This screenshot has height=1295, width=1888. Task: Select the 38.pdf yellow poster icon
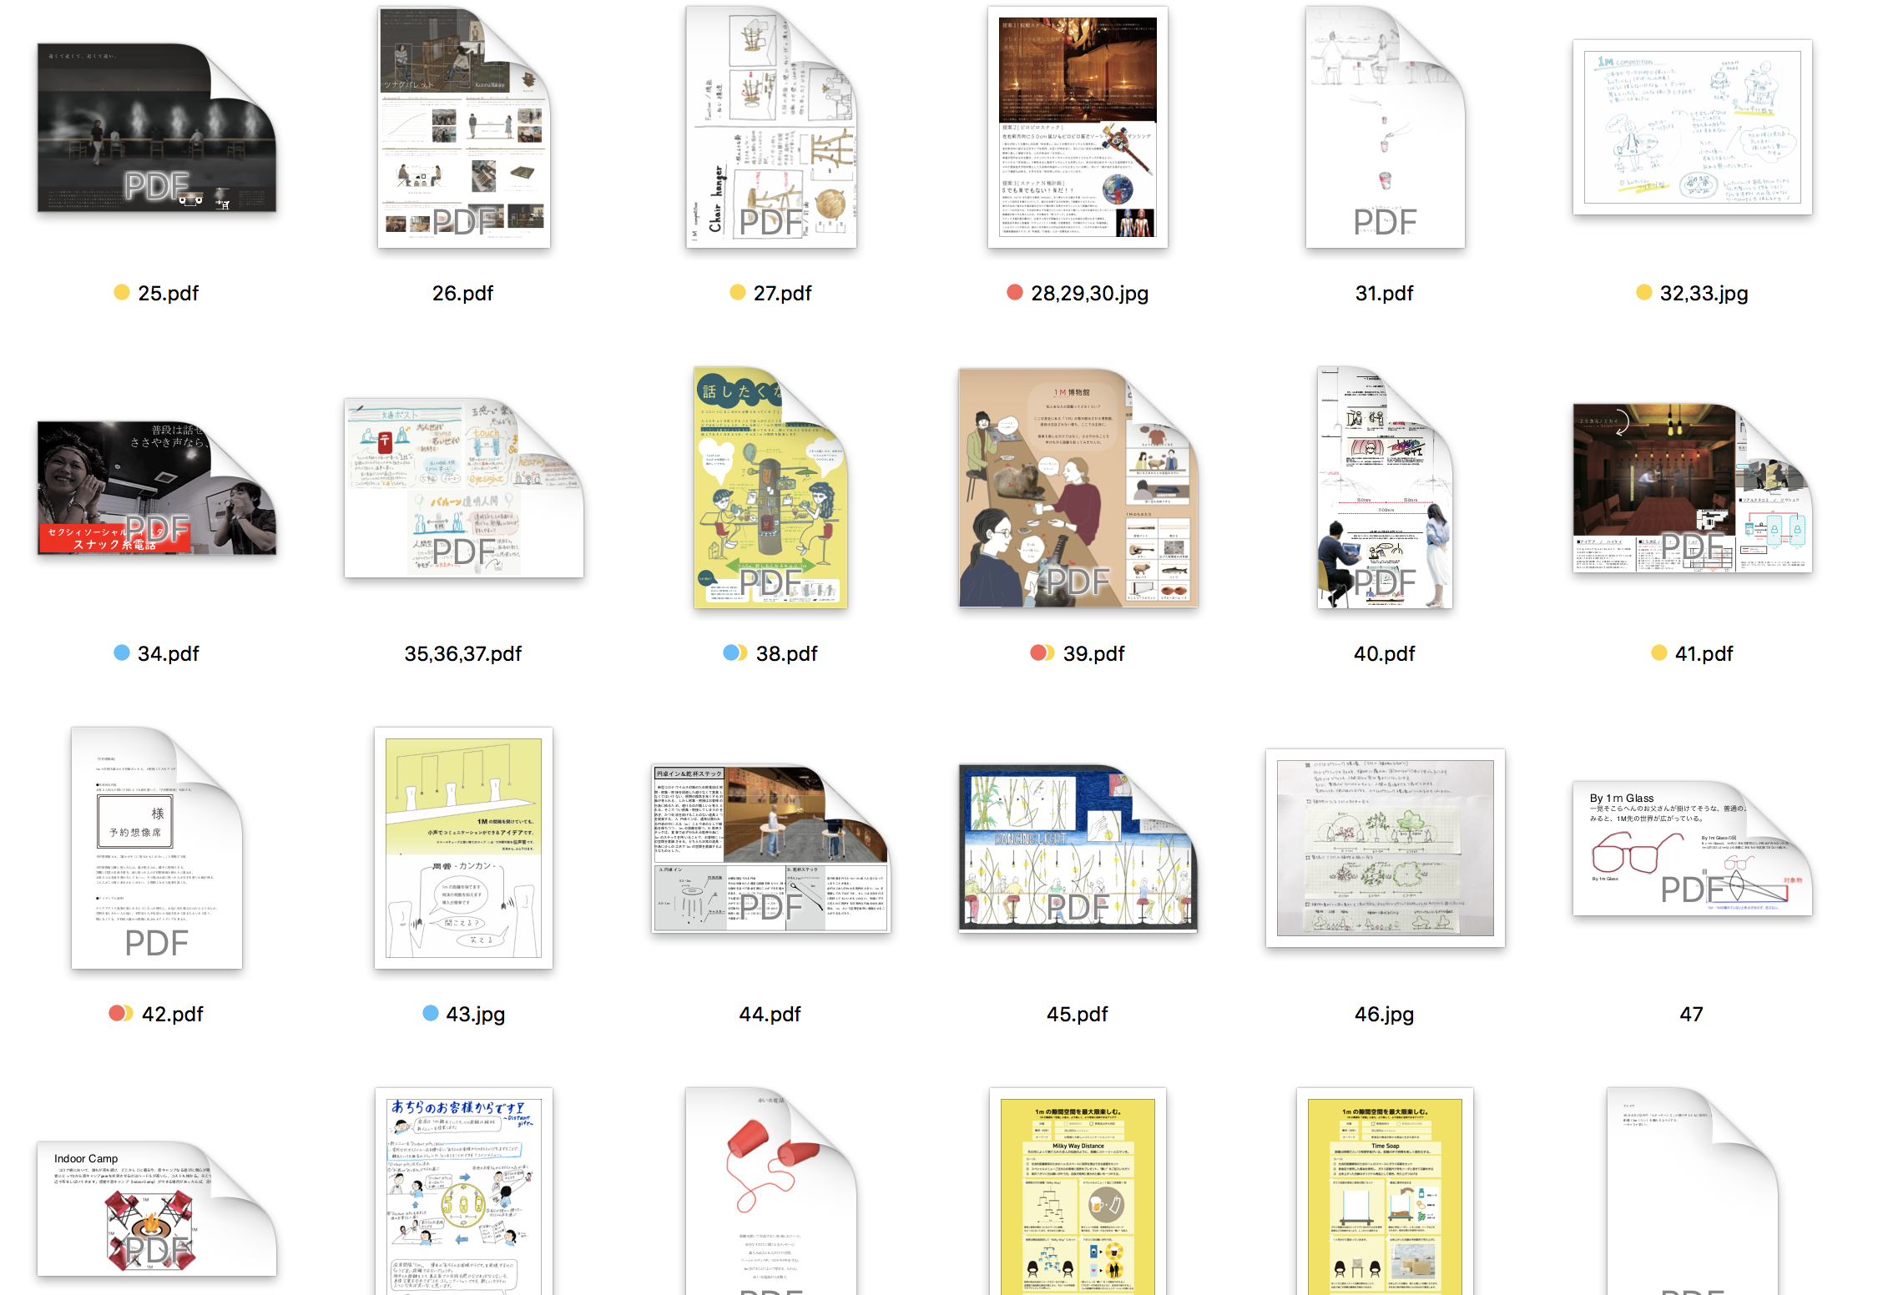(x=770, y=488)
